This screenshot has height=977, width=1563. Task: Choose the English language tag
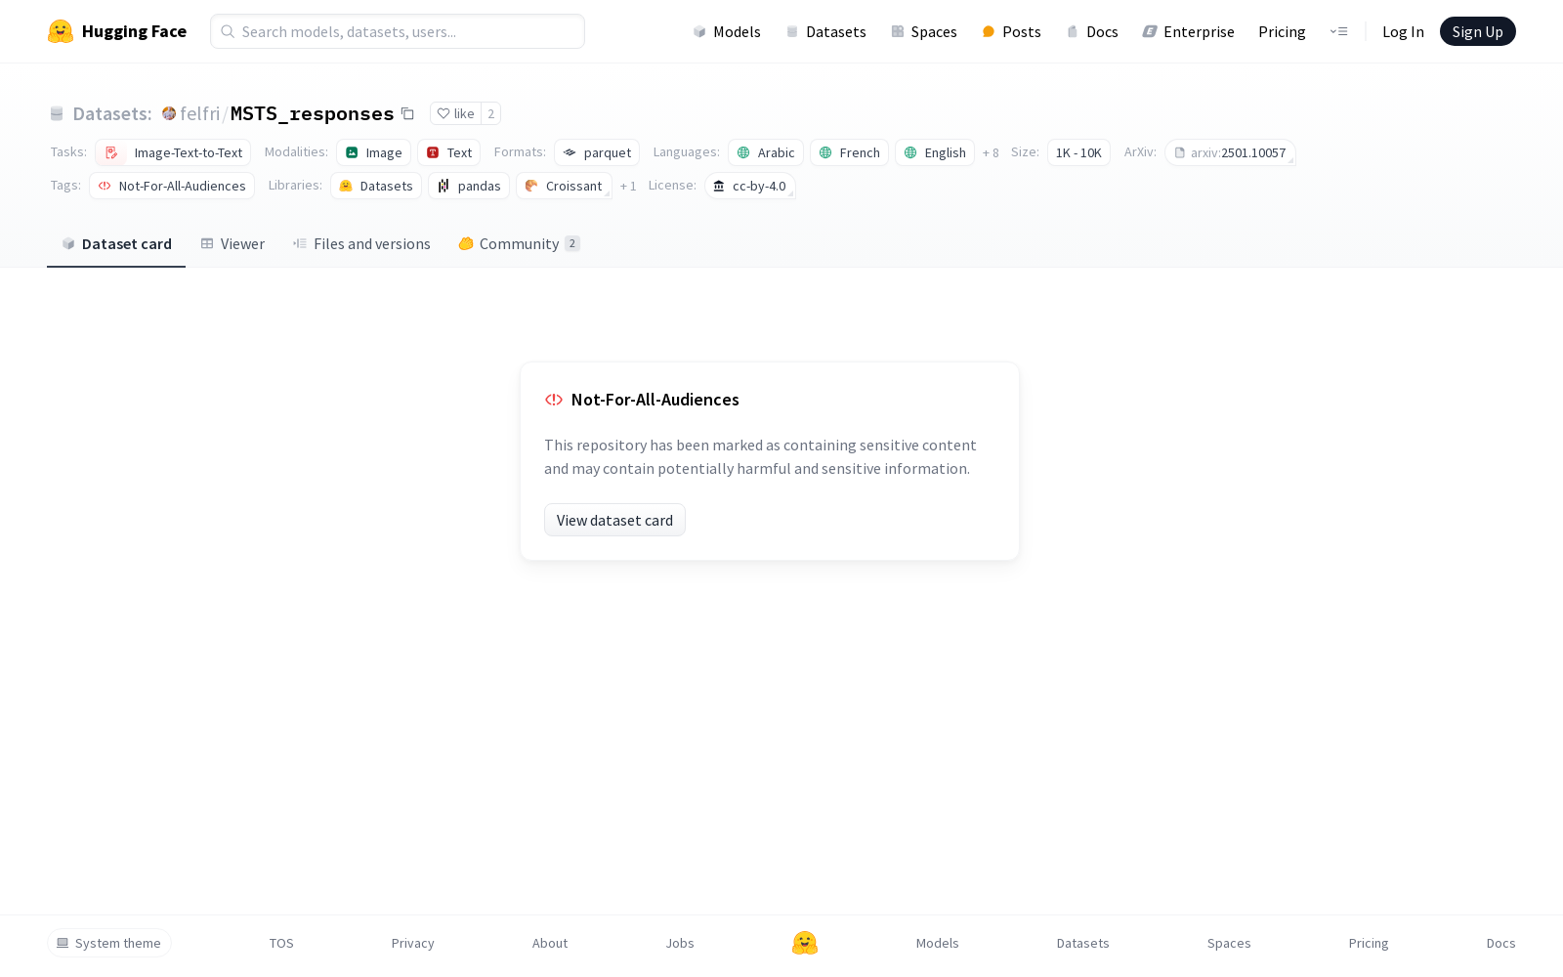935,152
